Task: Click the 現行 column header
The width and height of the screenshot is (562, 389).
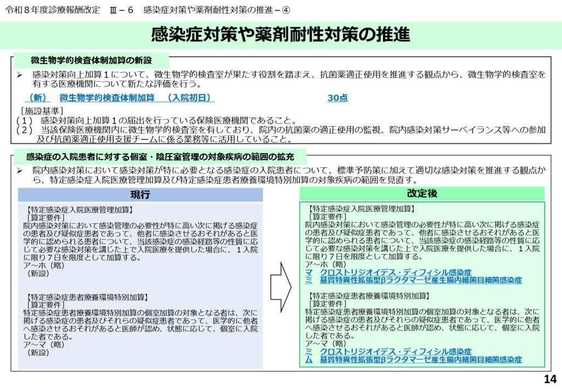Action: [x=140, y=195]
